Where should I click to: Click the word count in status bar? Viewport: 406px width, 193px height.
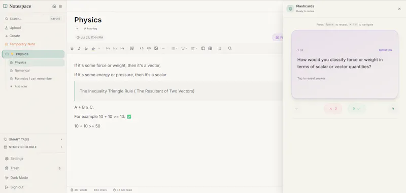click(x=79, y=190)
